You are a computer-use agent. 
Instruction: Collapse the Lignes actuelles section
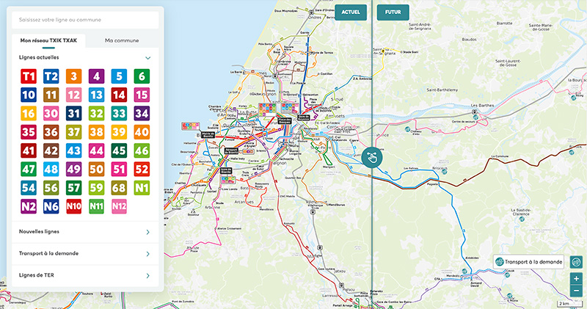tap(148, 57)
